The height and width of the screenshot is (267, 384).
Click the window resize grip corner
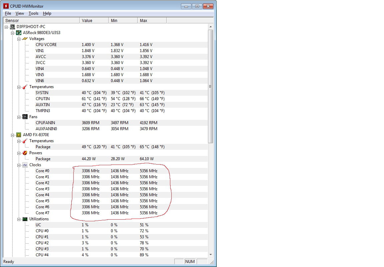(x=212, y=262)
